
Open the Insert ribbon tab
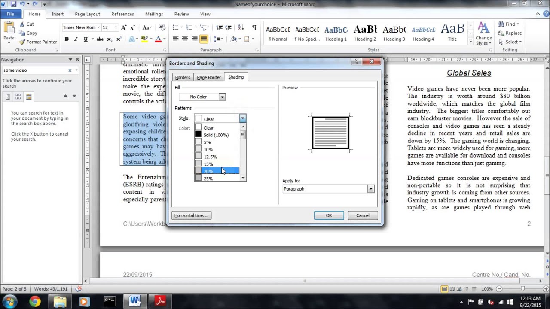tap(58, 14)
